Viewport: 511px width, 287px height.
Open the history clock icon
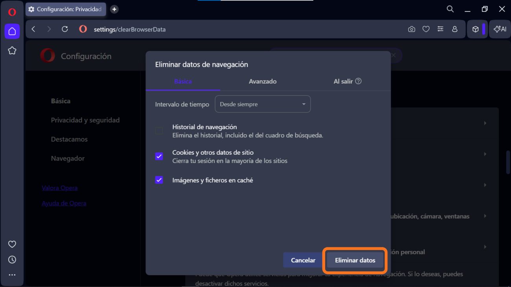tap(12, 260)
